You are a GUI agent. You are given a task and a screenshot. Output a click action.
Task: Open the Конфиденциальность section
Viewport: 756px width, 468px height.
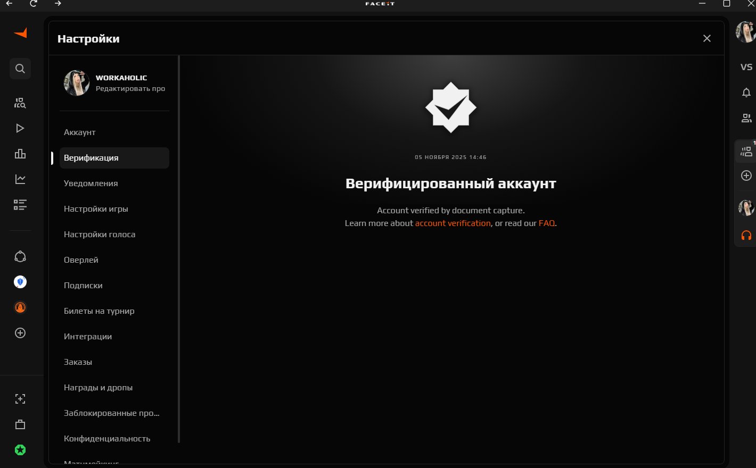pos(114,439)
